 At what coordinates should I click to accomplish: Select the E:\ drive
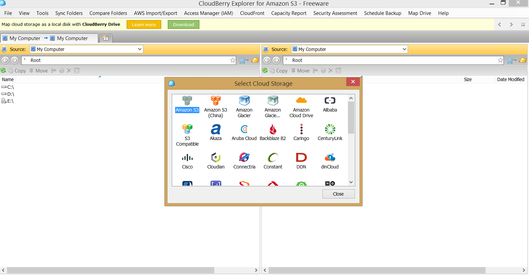[8, 101]
